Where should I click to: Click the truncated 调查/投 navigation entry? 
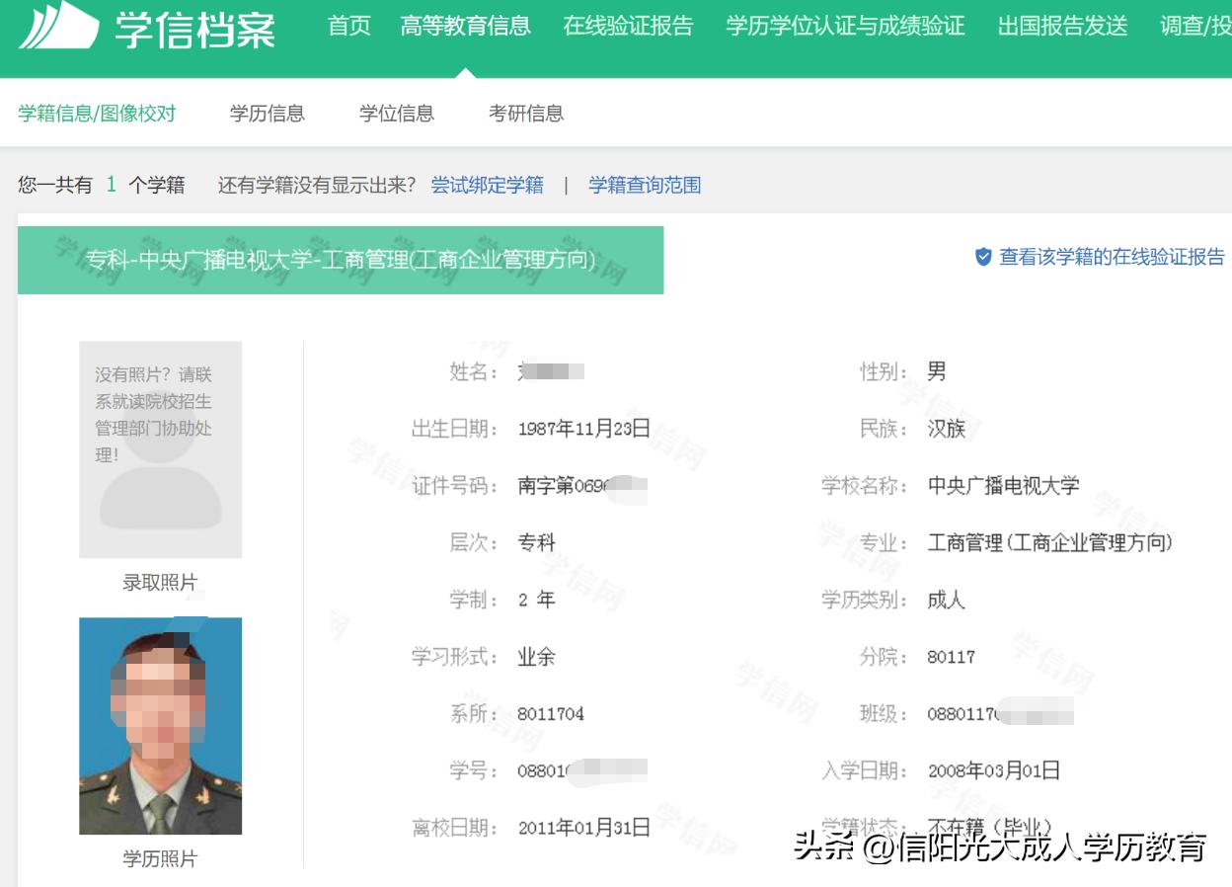[1196, 28]
